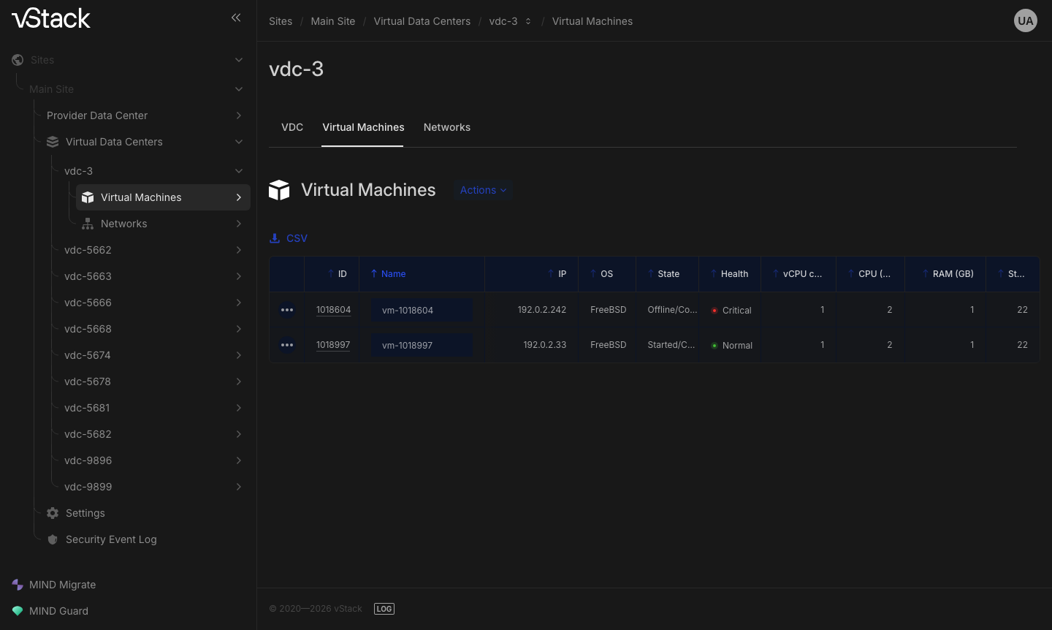The height and width of the screenshot is (630, 1052).
Task: Click the vStack logo
Action: (51, 18)
